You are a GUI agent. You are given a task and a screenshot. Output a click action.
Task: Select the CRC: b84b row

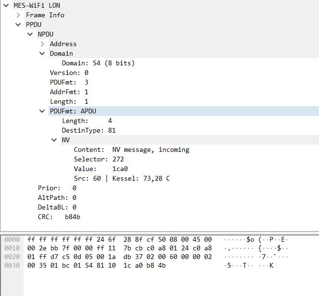tap(59, 217)
